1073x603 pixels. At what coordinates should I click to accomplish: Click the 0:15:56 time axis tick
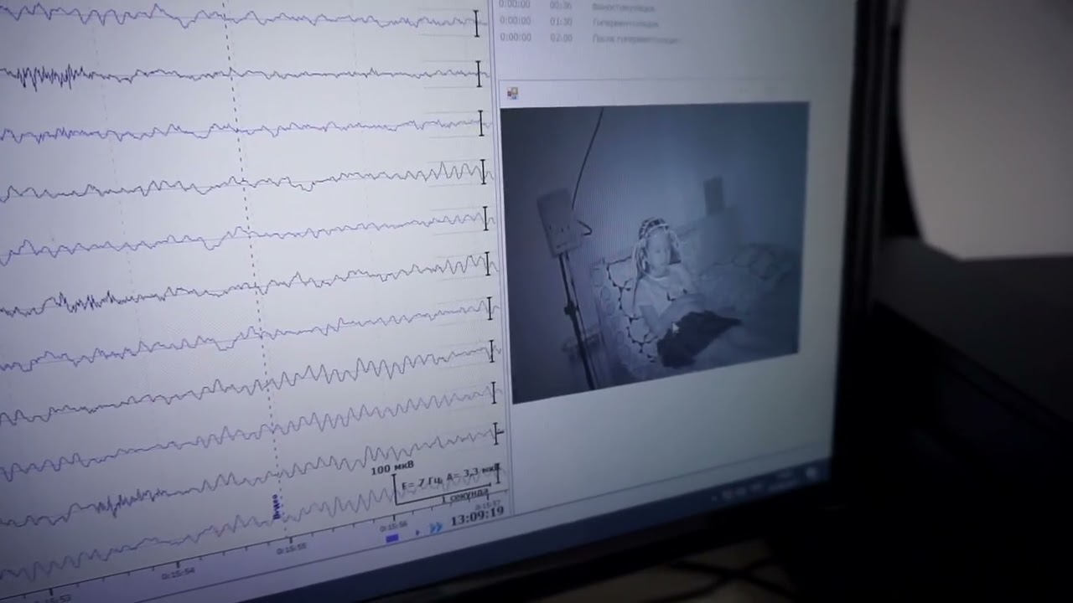[x=393, y=527]
